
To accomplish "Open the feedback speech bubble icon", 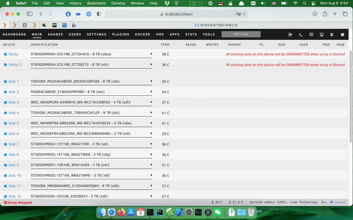I will pyautogui.click(x=311, y=34).
